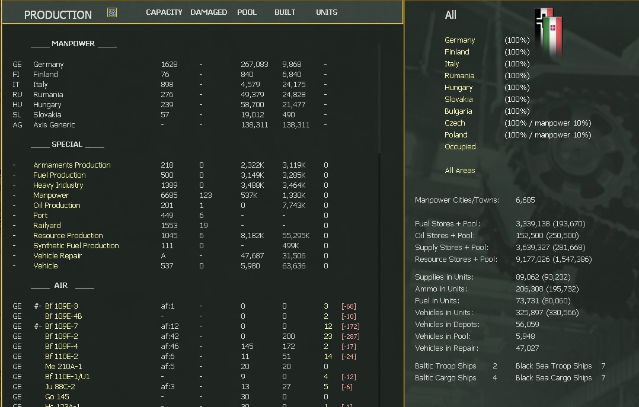Open Vehicle Repair details
This screenshot has height=407, width=639.
[57, 255]
